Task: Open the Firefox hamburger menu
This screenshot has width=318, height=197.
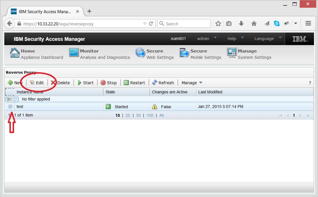Action: 308,23
